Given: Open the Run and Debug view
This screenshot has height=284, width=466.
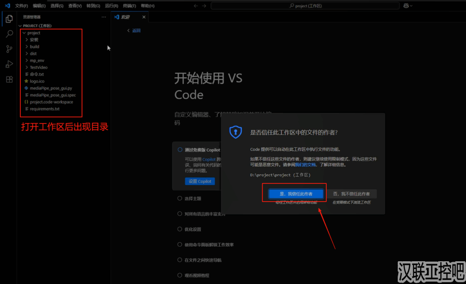Looking at the screenshot, I should point(9,64).
